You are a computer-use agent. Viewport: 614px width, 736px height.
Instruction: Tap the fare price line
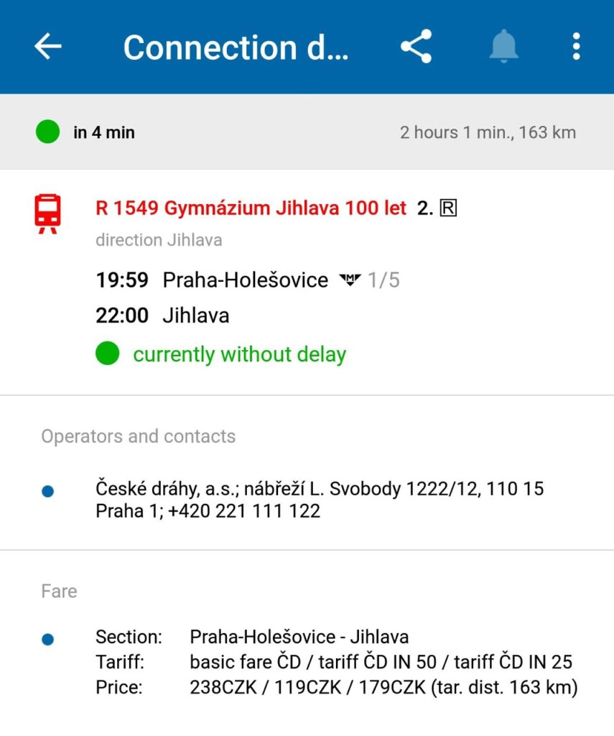tap(383, 686)
